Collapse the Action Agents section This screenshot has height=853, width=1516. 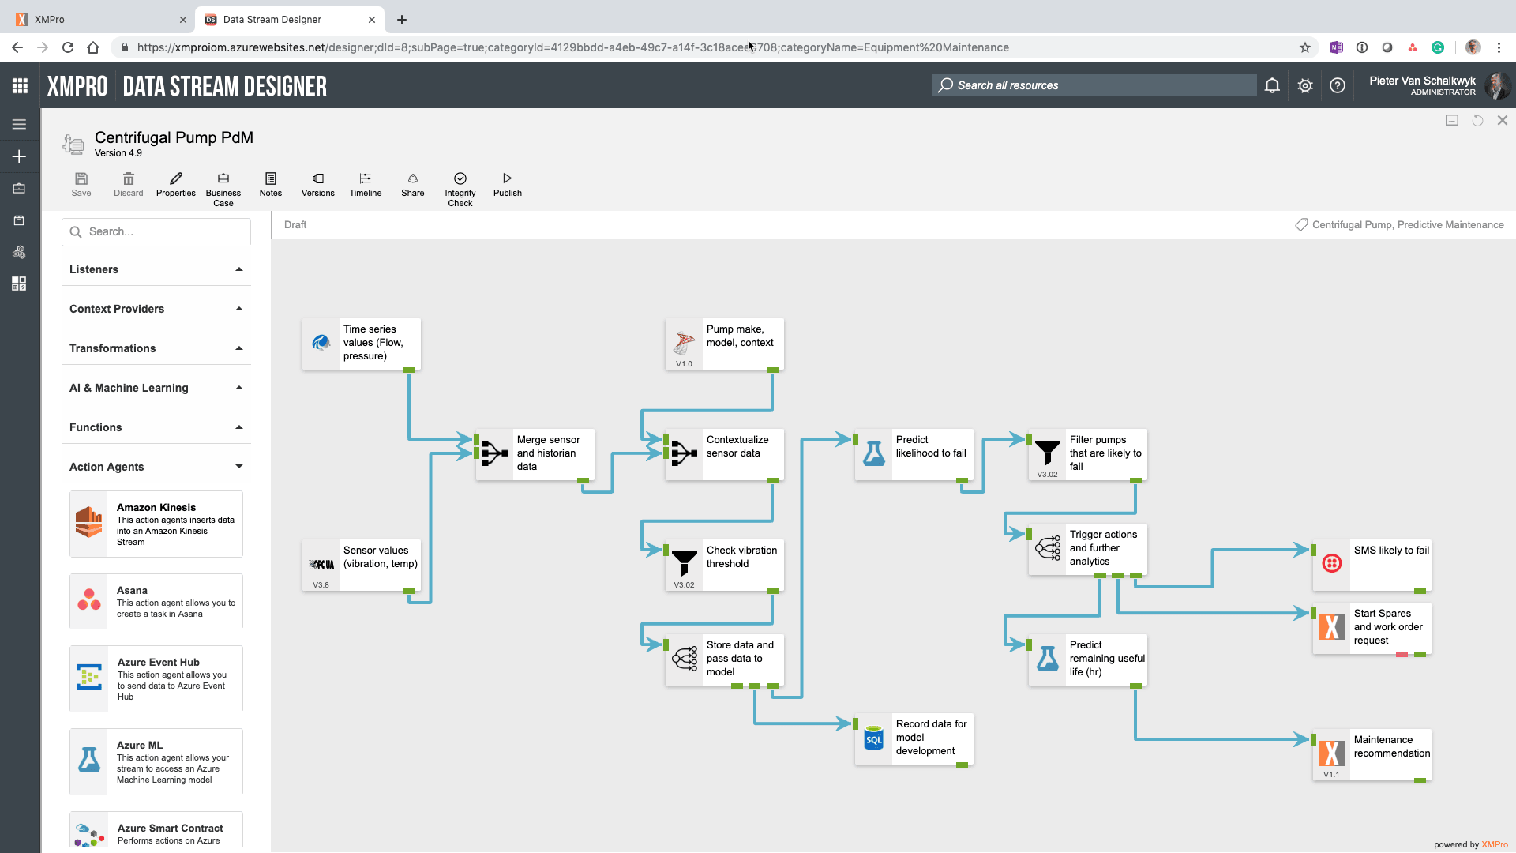point(238,467)
